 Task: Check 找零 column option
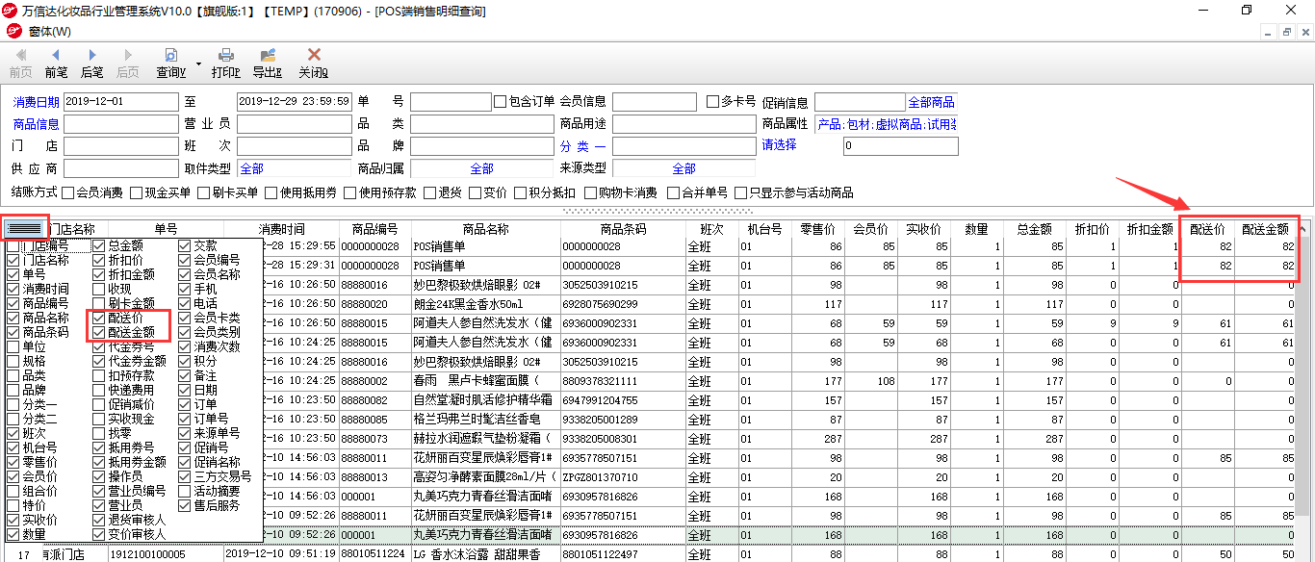[99, 433]
